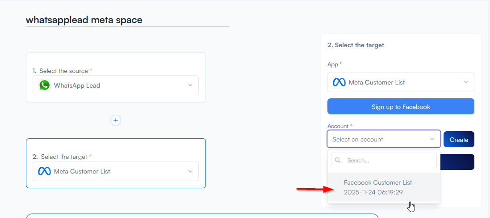Click the chevron arrow in the App field
Viewport: 490px width, 218px height.
click(466, 82)
